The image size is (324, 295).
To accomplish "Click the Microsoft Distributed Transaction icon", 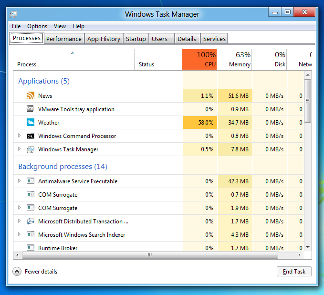I will [x=31, y=221].
